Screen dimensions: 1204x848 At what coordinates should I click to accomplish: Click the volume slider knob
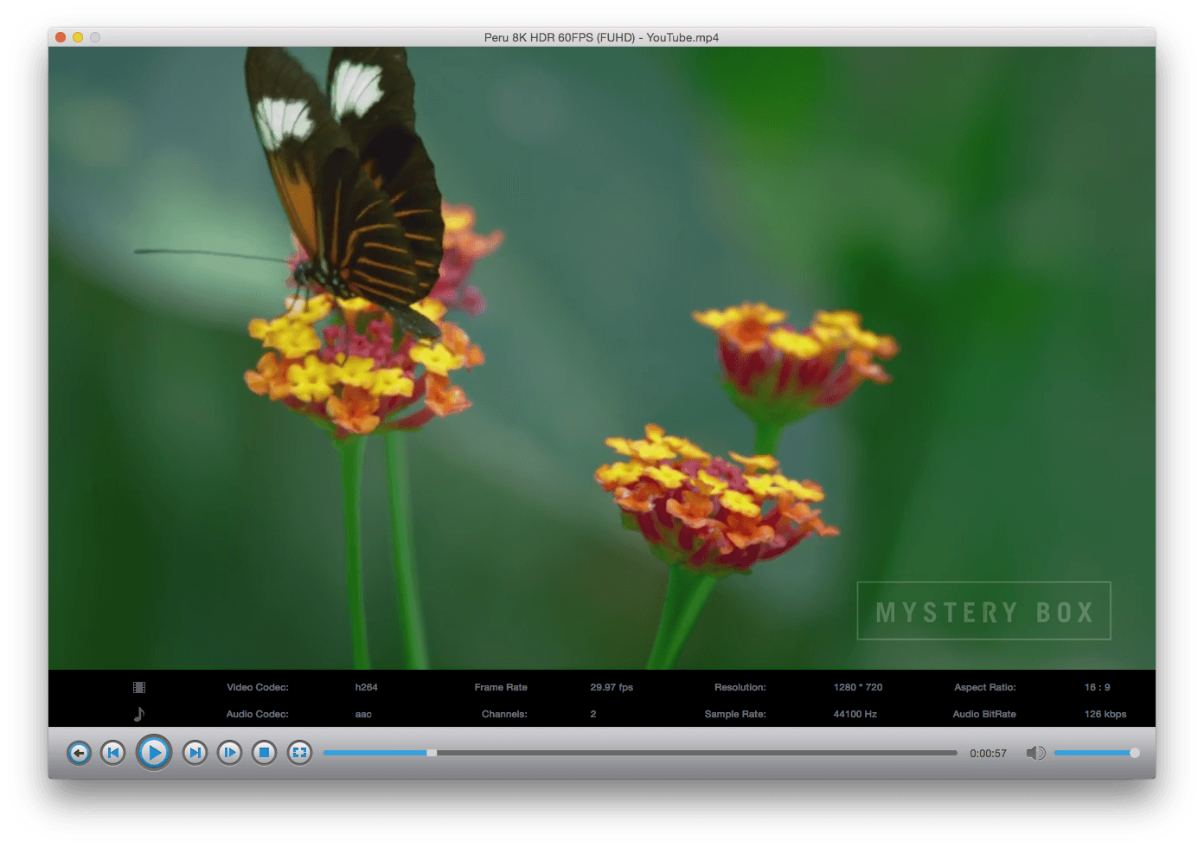tap(1135, 753)
